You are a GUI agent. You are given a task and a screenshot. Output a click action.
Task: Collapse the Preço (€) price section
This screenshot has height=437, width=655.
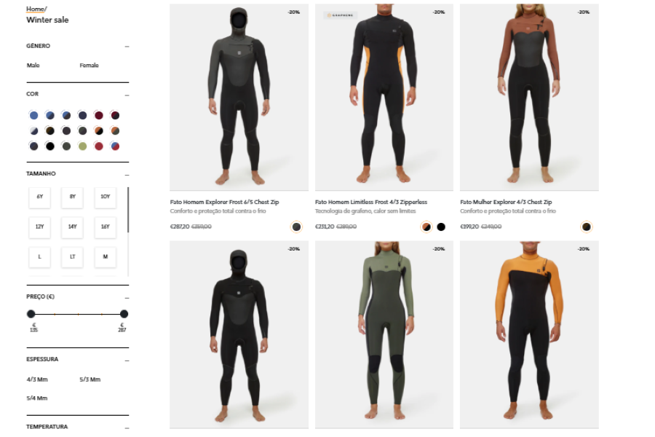pyautogui.click(x=127, y=298)
